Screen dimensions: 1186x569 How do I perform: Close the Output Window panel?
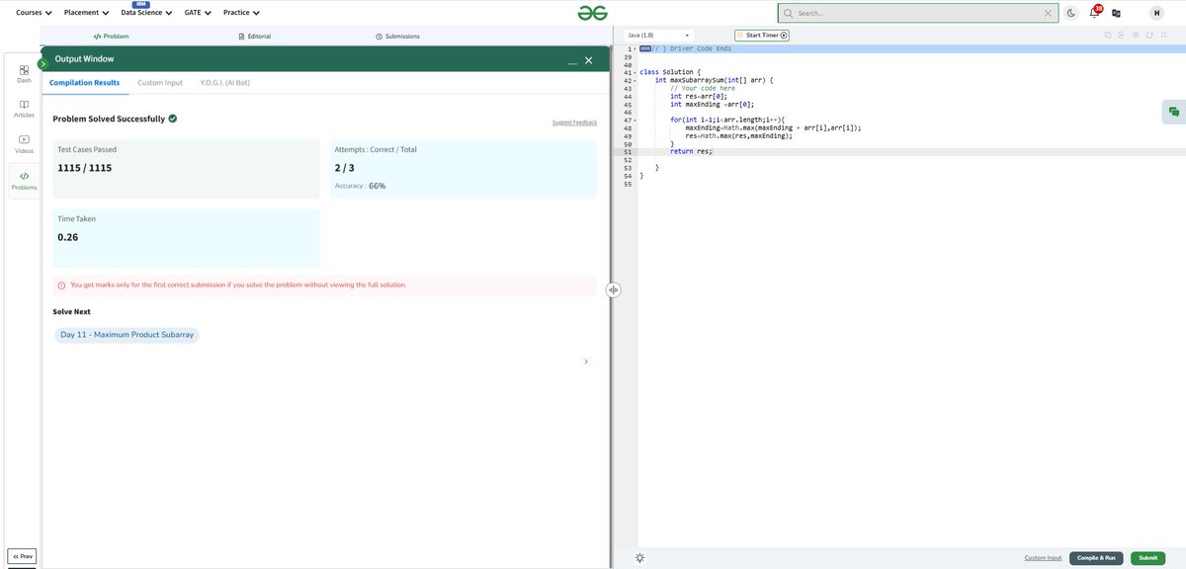point(589,61)
